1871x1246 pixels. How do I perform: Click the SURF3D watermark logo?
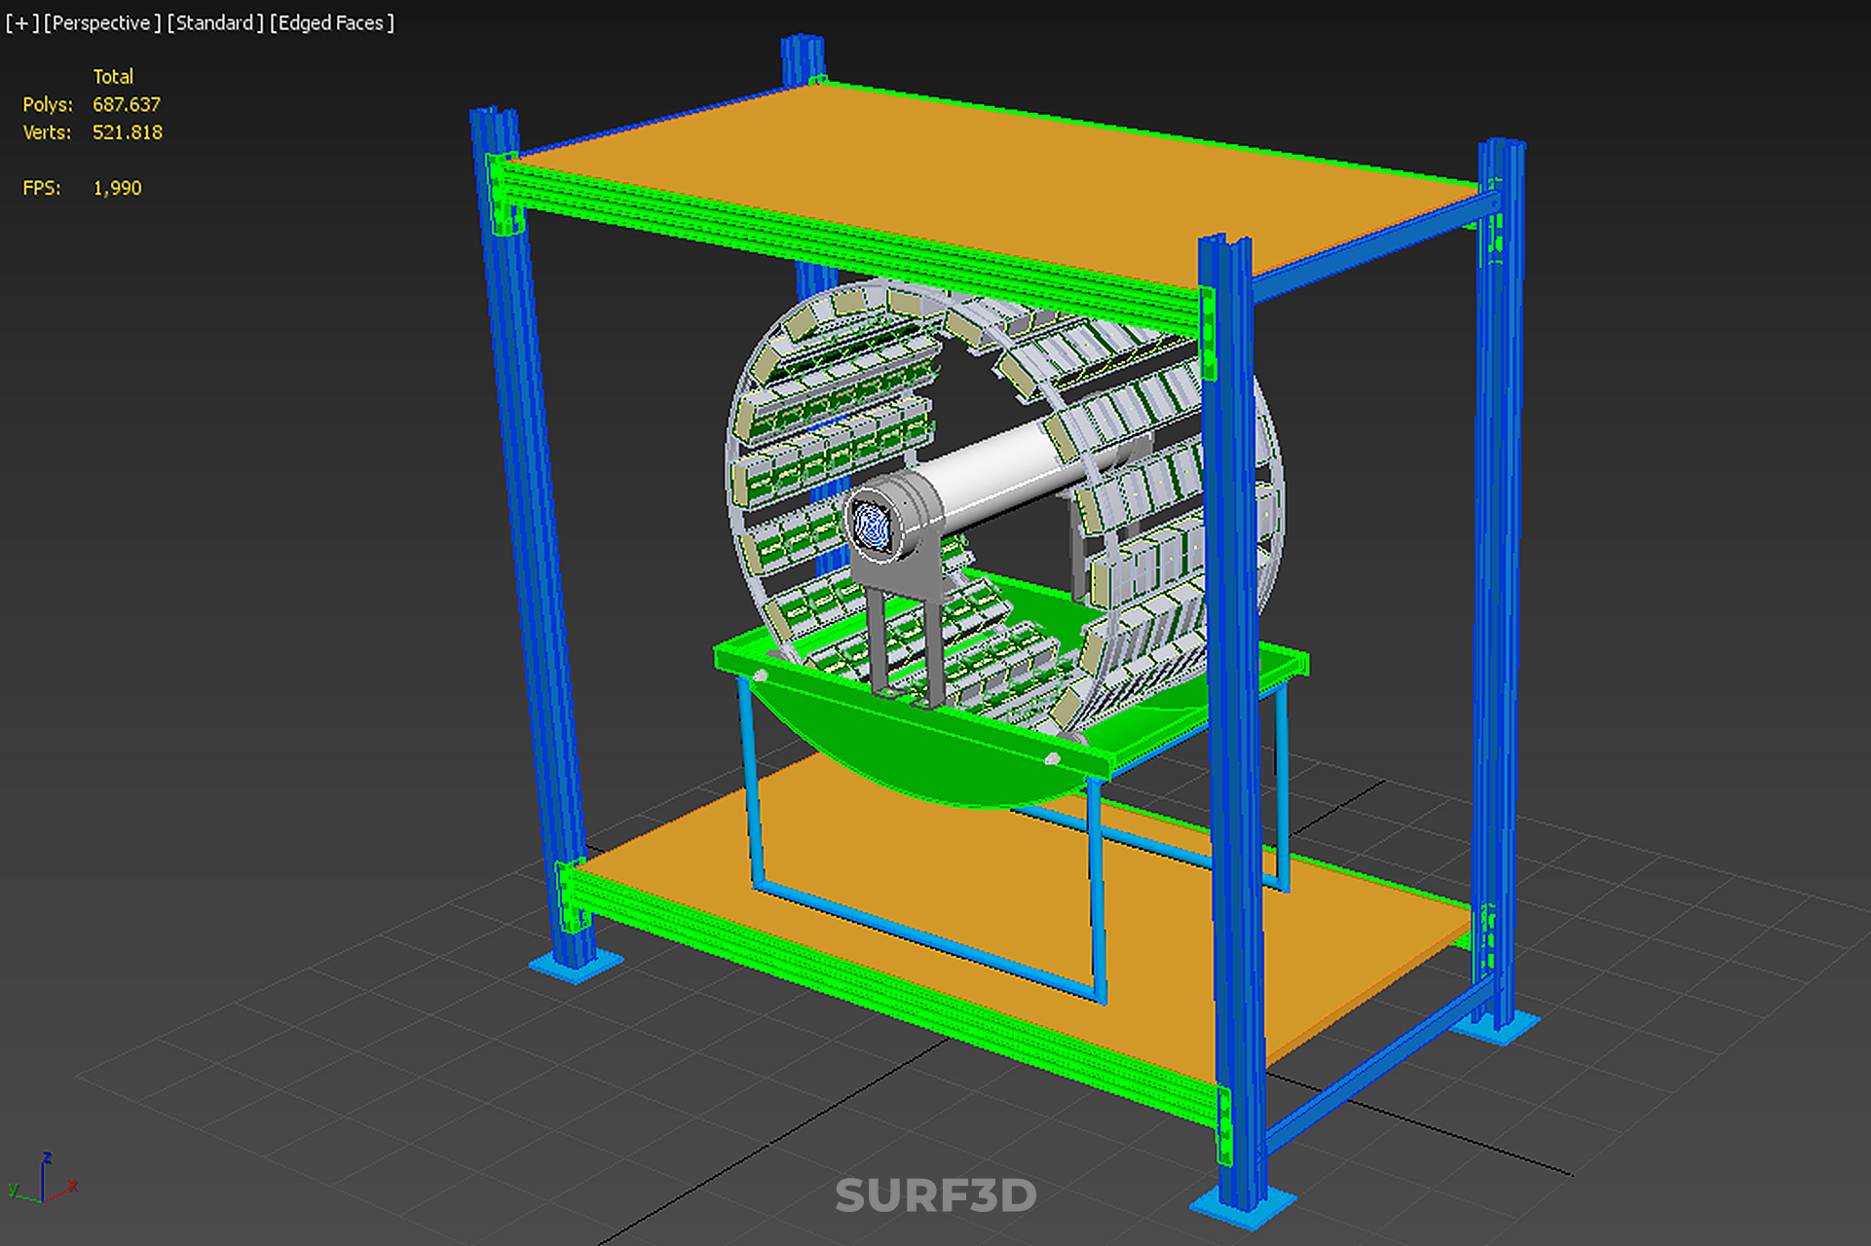click(x=935, y=1195)
